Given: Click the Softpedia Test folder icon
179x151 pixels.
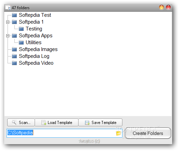Looking at the screenshot, I should click(x=14, y=15).
